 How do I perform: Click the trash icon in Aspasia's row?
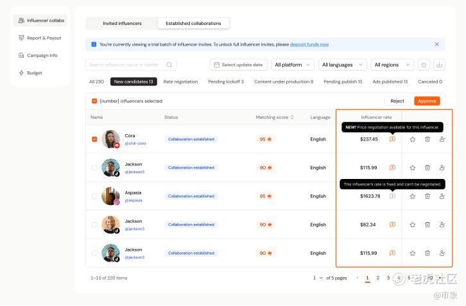(427, 196)
